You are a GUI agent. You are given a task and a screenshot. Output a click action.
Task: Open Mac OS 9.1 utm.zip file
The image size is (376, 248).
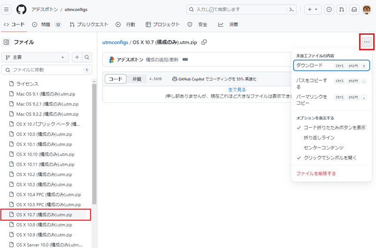(x=46, y=94)
